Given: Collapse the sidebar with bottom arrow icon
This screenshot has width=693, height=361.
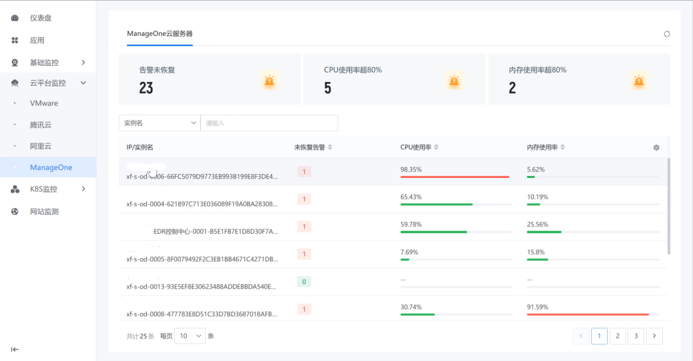Looking at the screenshot, I should click(x=15, y=349).
